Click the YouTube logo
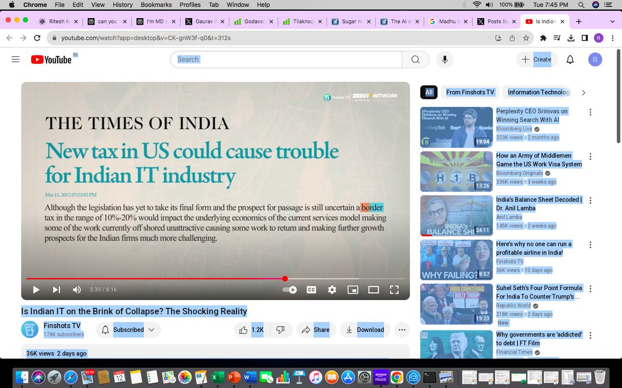The height and width of the screenshot is (388, 622). (x=51, y=59)
